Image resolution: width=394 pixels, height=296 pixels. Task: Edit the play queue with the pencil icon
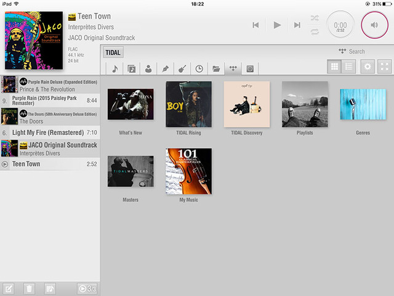(x=9, y=288)
